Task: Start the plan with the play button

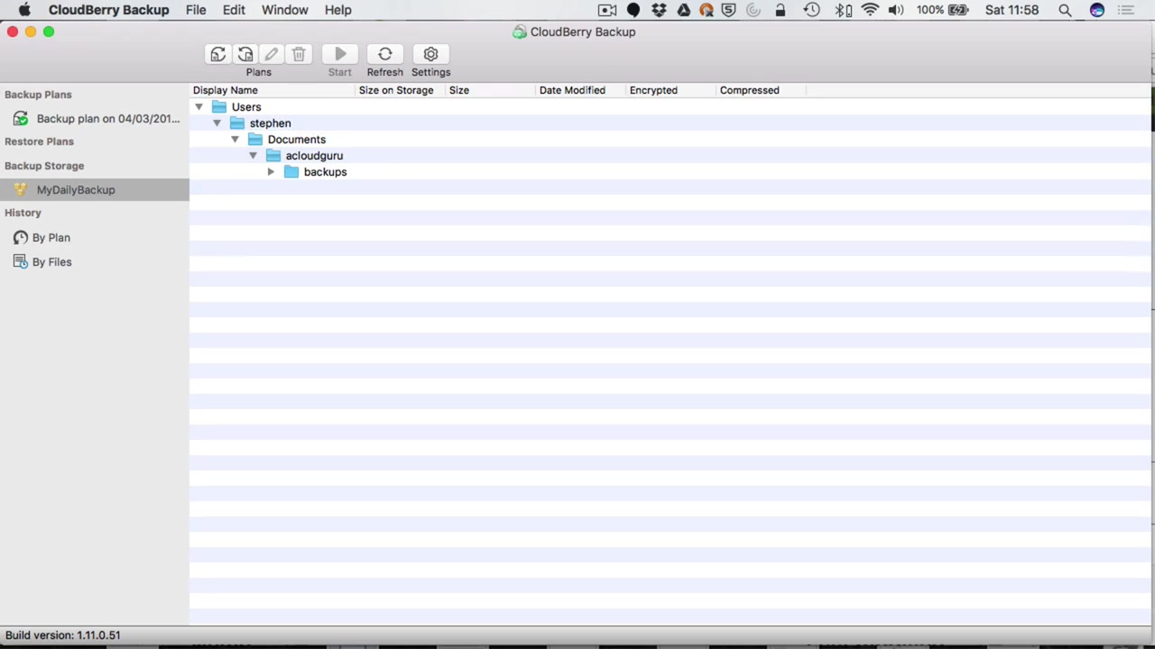Action: (340, 55)
